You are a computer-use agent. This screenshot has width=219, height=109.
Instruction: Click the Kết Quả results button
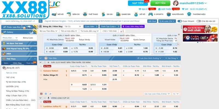(x=152, y=21)
